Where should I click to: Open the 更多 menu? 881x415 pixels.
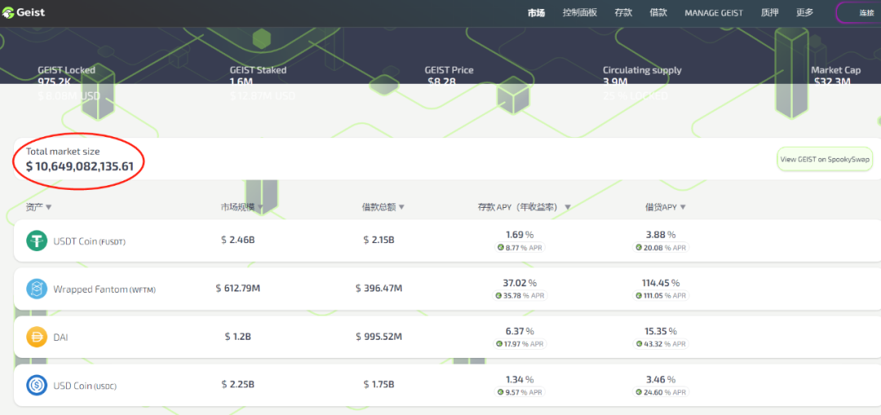804,12
